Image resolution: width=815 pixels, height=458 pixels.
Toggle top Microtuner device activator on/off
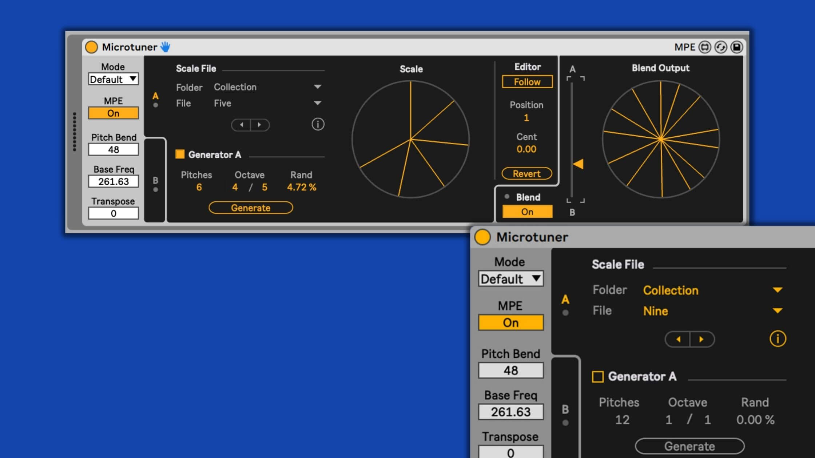(x=91, y=47)
